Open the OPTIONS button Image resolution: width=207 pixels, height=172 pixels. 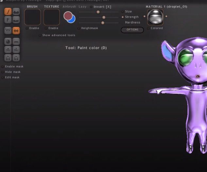(x=132, y=30)
